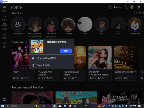Open Piggy game card
Screen dimensions: 144x108
tap(23, 63)
